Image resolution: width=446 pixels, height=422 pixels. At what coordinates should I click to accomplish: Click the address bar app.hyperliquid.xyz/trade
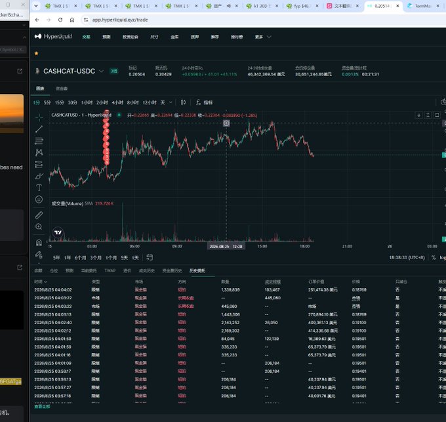pyautogui.click(x=120, y=20)
